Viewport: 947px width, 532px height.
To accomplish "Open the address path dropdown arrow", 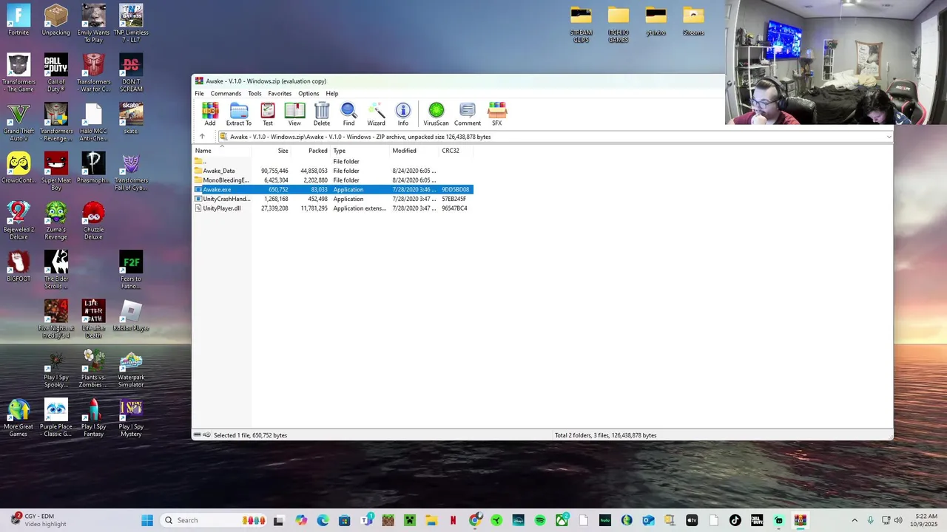I will pyautogui.click(x=889, y=137).
